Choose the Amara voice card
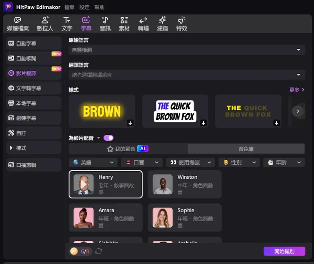The width and height of the screenshot is (314, 264). [x=106, y=218]
